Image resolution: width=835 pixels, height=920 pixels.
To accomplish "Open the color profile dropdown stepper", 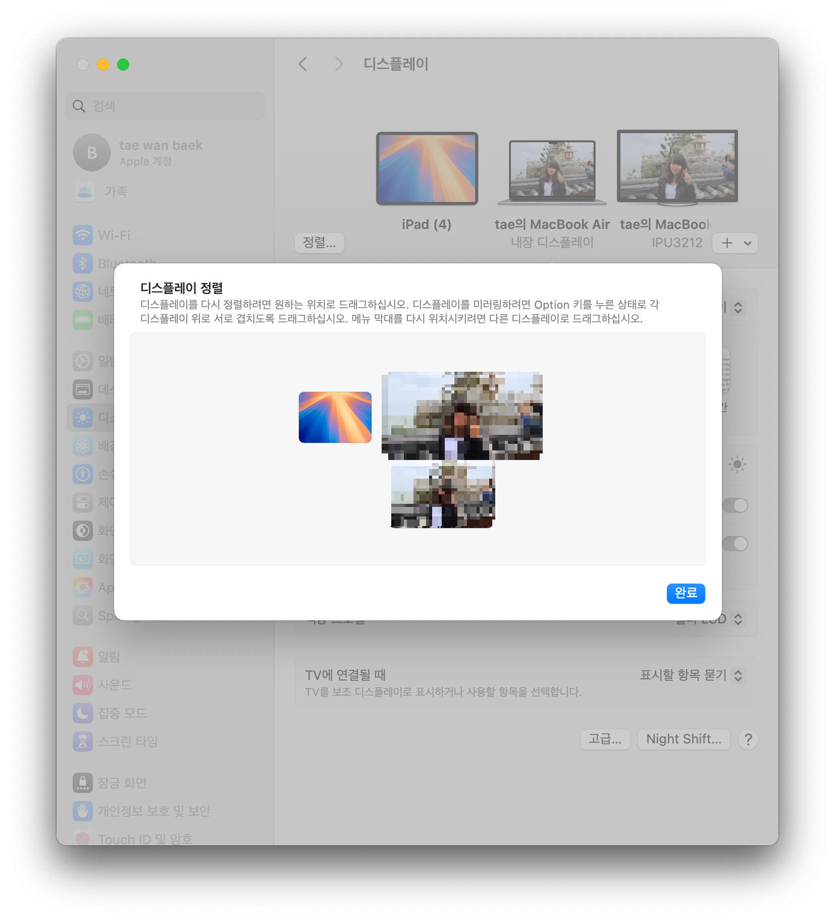I will (738, 619).
